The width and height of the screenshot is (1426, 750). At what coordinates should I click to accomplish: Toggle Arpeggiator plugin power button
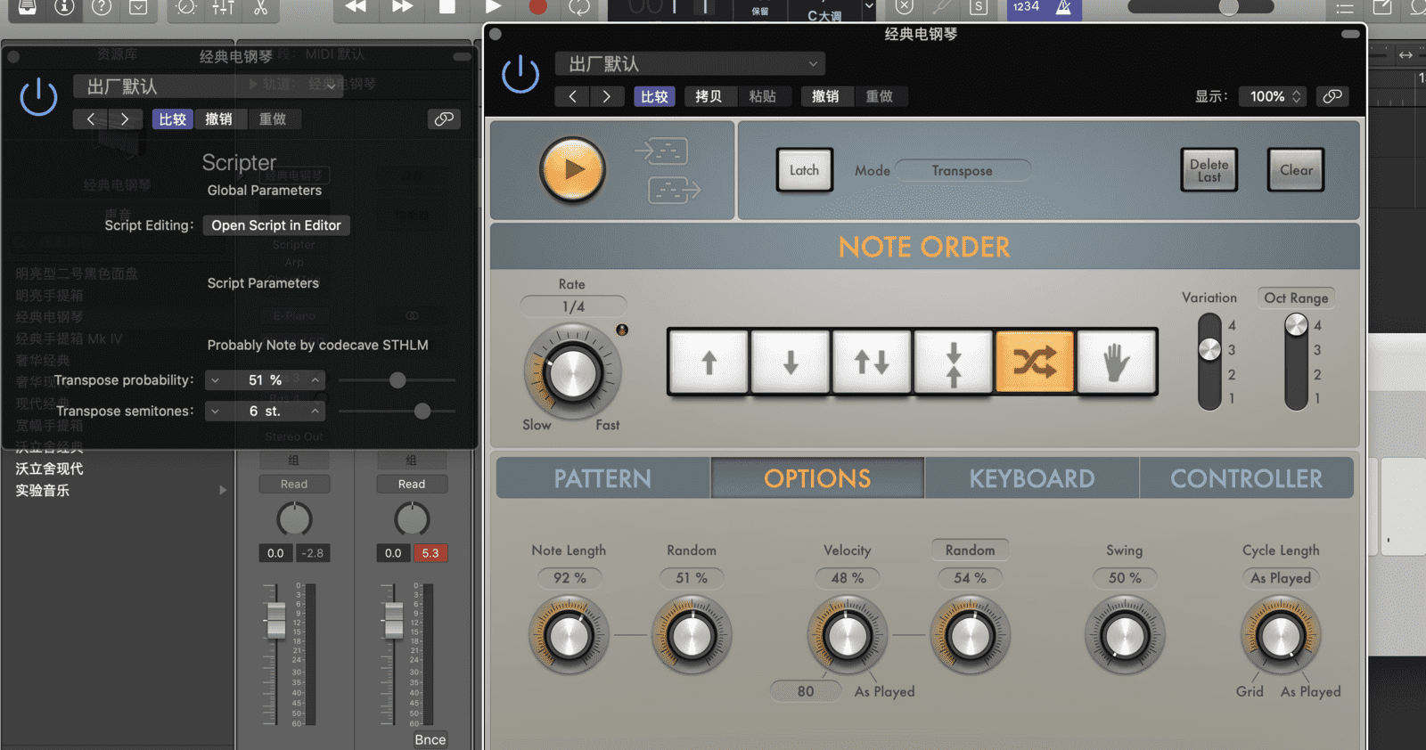click(x=520, y=75)
